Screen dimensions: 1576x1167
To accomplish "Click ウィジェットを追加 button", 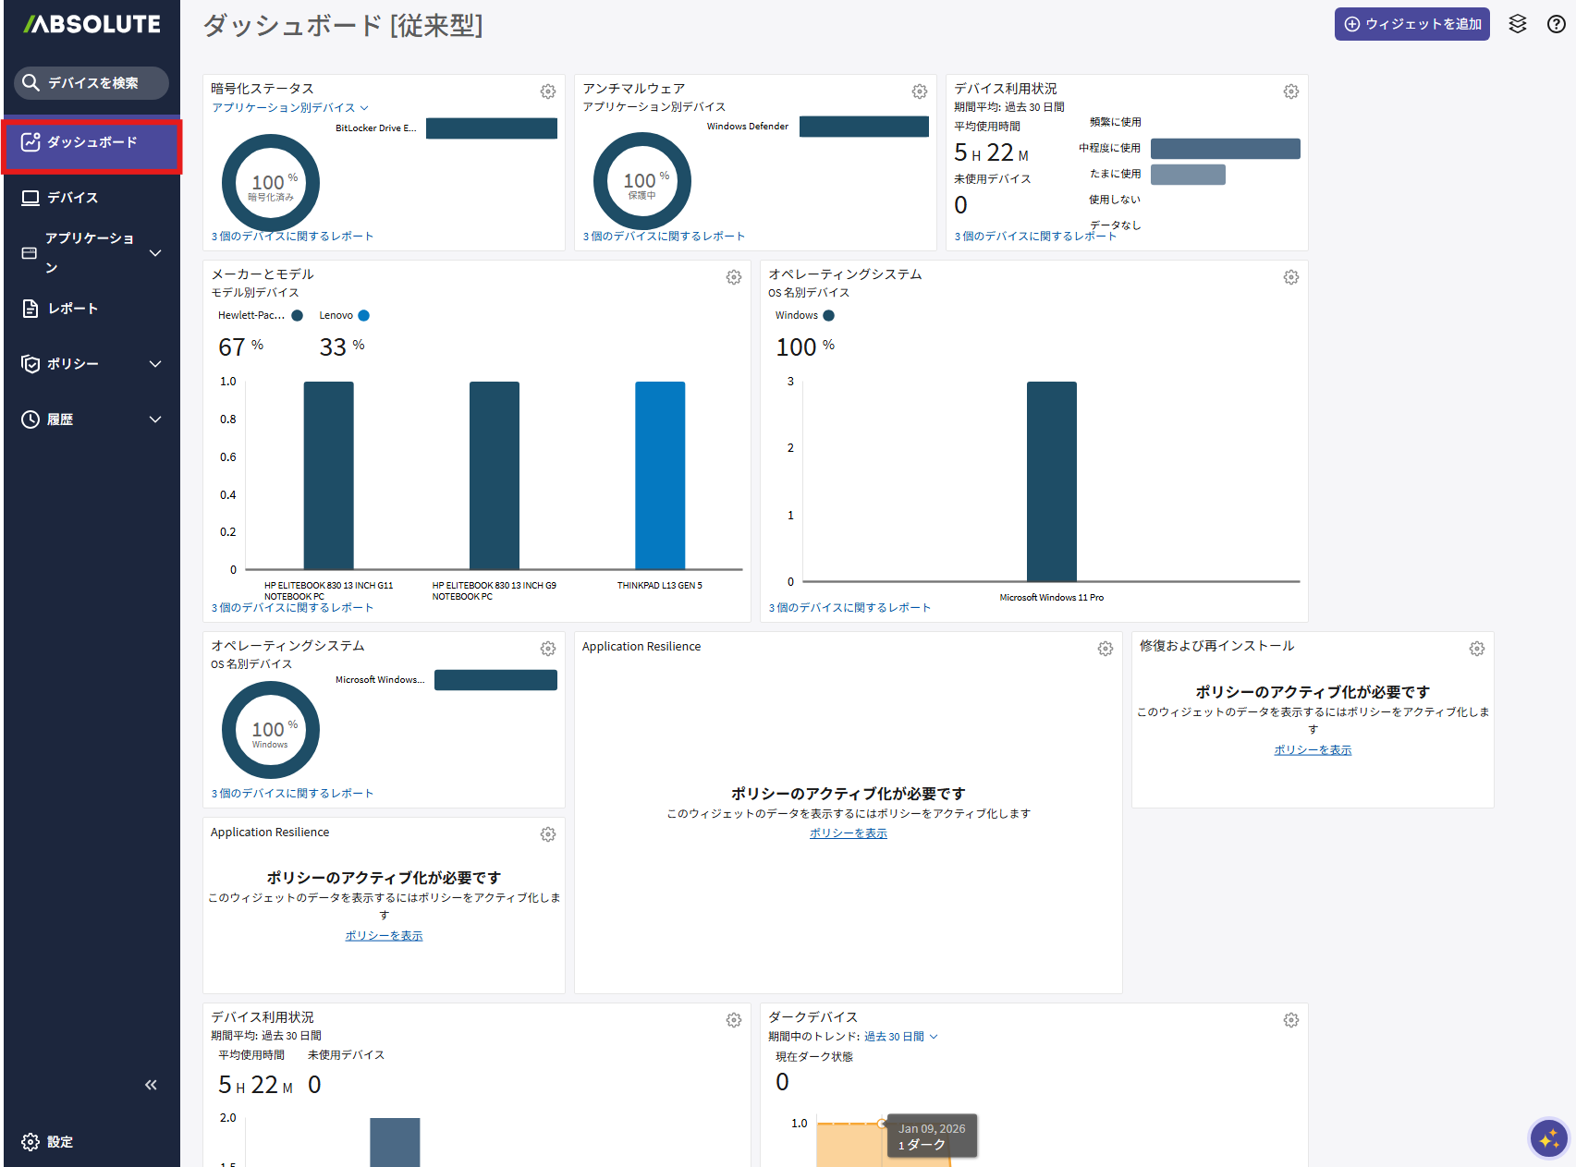I will click(1411, 24).
